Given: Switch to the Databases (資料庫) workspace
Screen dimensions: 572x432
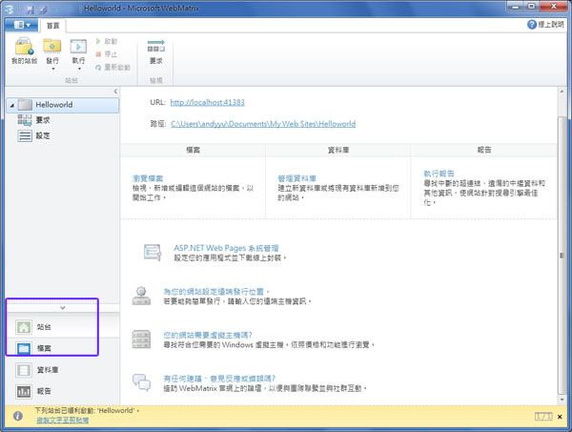Looking at the screenshot, I should (x=63, y=370).
